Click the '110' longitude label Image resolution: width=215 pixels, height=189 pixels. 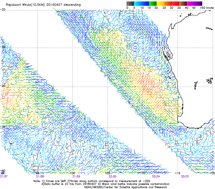[143, 173]
